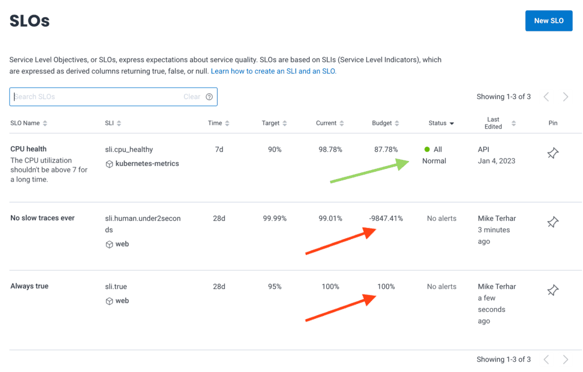This screenshot has height=372, width=583.
Task: Sort by Target column
Action: 274,123
